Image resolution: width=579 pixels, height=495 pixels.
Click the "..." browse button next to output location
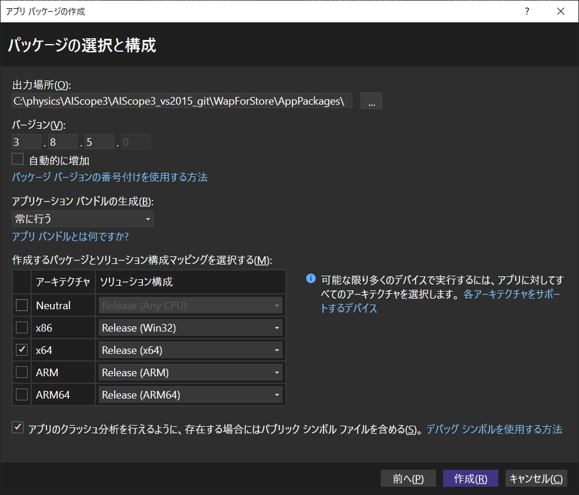371,101
